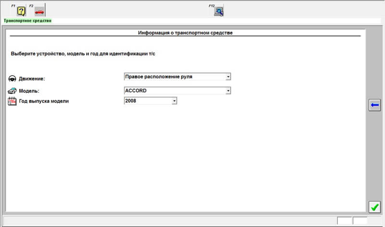Click the Информация о транспортном средстве heading
This screenshot has height=227, width=385.
pyautogui.click(x=185, y=33)
